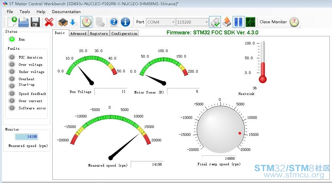The width and height of the screenshot is (332, 183).
Task: Click the chip generation icon
Action: tap(63, 22)
